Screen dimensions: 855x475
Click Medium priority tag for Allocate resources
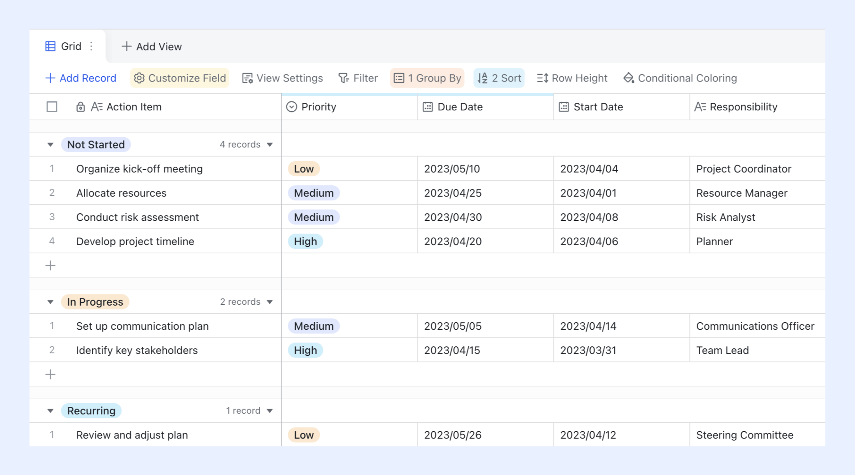313,193
